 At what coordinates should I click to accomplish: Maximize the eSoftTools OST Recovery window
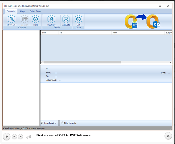click(x=160, y=6)
